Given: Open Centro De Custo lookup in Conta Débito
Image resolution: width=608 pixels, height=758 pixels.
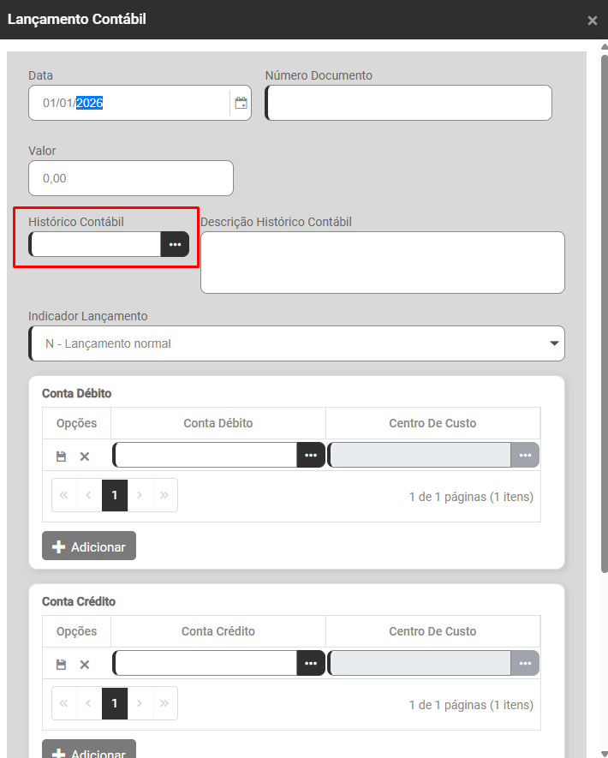Looking at the screenshot, I should (525, 455).
